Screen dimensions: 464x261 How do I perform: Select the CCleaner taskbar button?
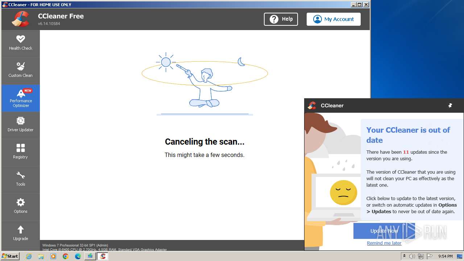103,256
